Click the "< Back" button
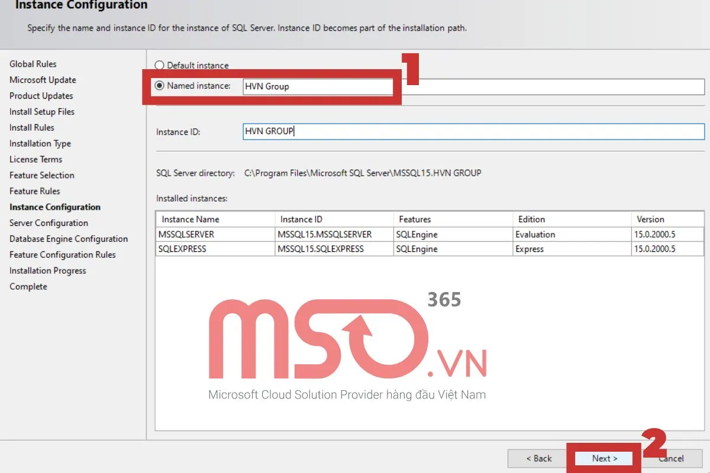This screenshot has width=710, height=473. (x=538, y=458)
